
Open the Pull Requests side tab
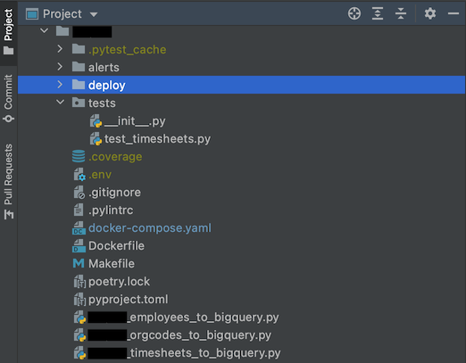(8, 182)
